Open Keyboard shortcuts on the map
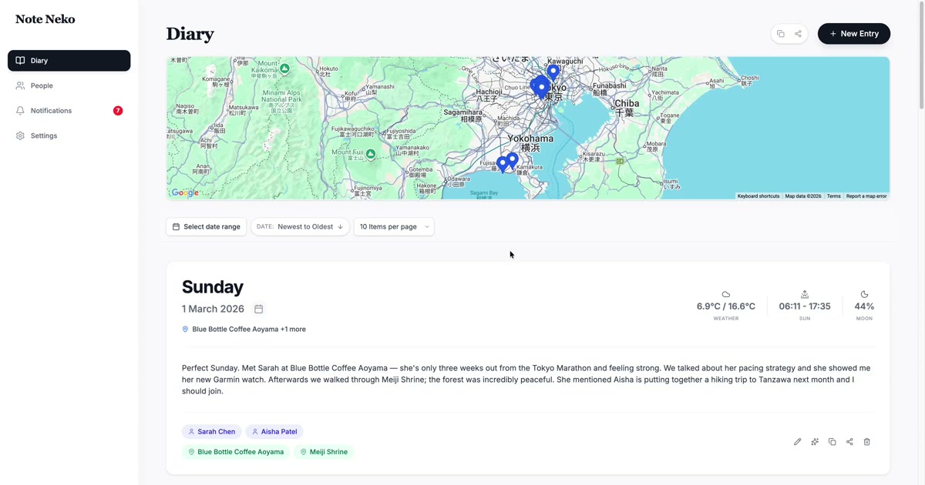 [x=758, y=196]
